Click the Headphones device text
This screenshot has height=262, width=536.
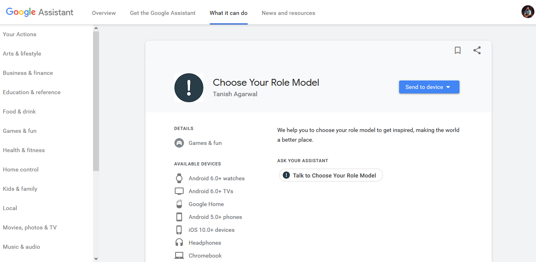(x=205, y=243)
